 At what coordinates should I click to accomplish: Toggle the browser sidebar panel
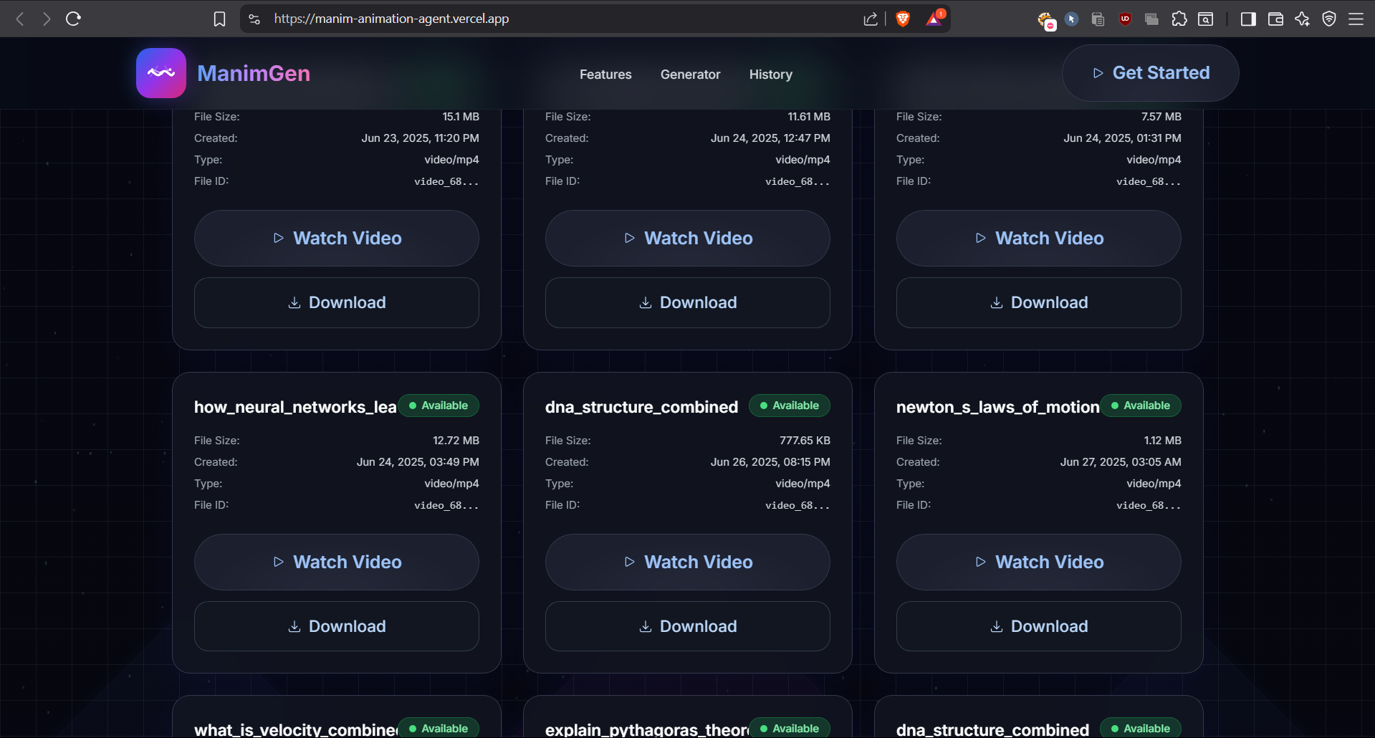(x=1248, y=19)
